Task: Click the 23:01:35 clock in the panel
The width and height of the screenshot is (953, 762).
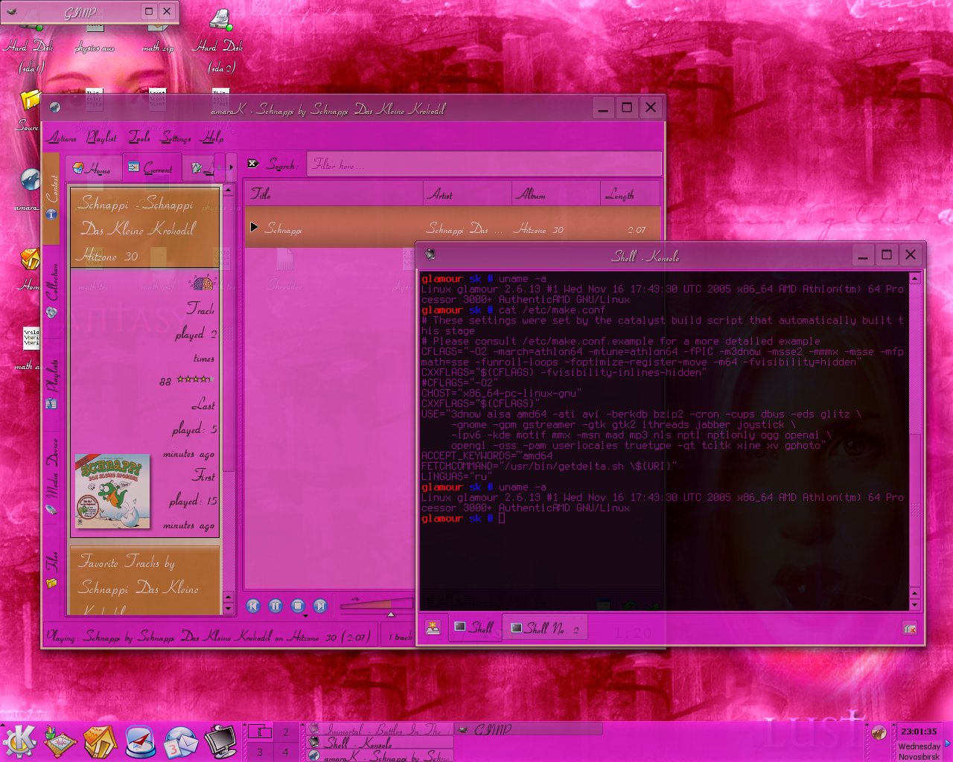Action: point(919,731)
